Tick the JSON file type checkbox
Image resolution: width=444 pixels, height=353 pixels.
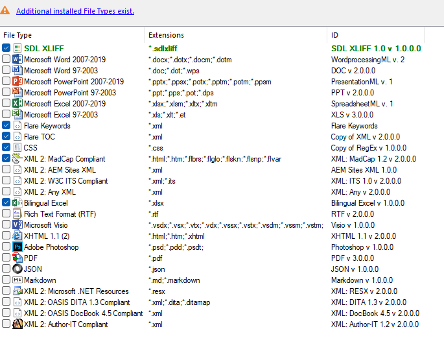click(6, 269)
